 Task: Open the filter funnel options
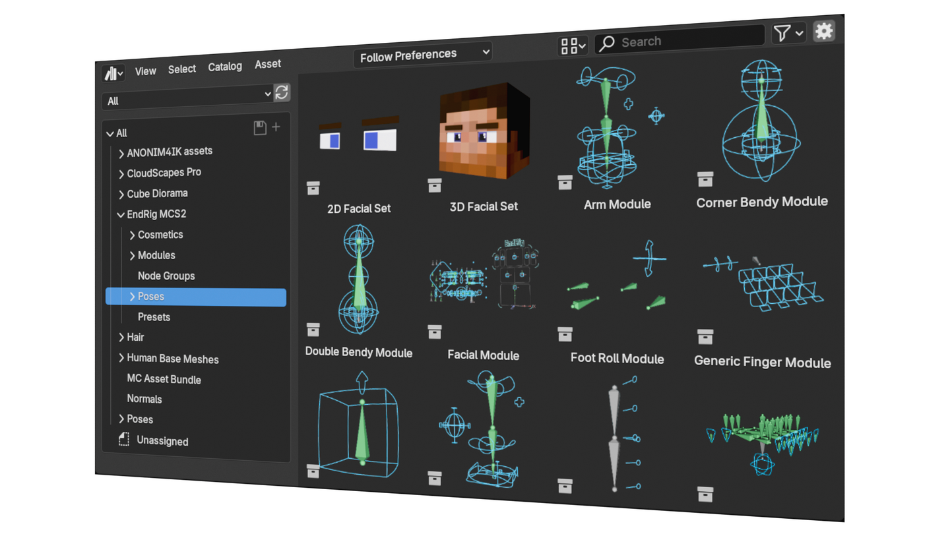click(788, 33)
